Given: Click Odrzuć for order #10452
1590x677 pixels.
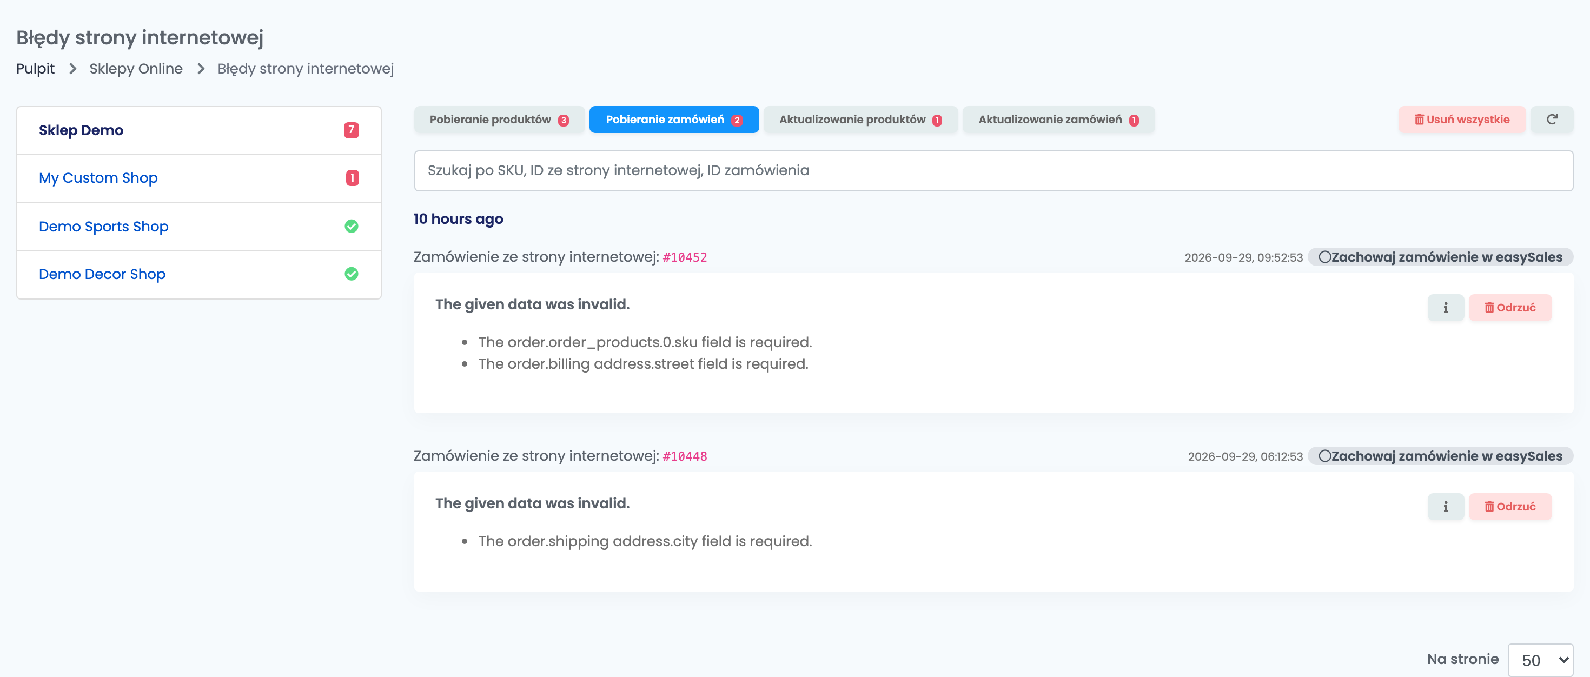Looking at the screenshot, I should (1510, 307).
